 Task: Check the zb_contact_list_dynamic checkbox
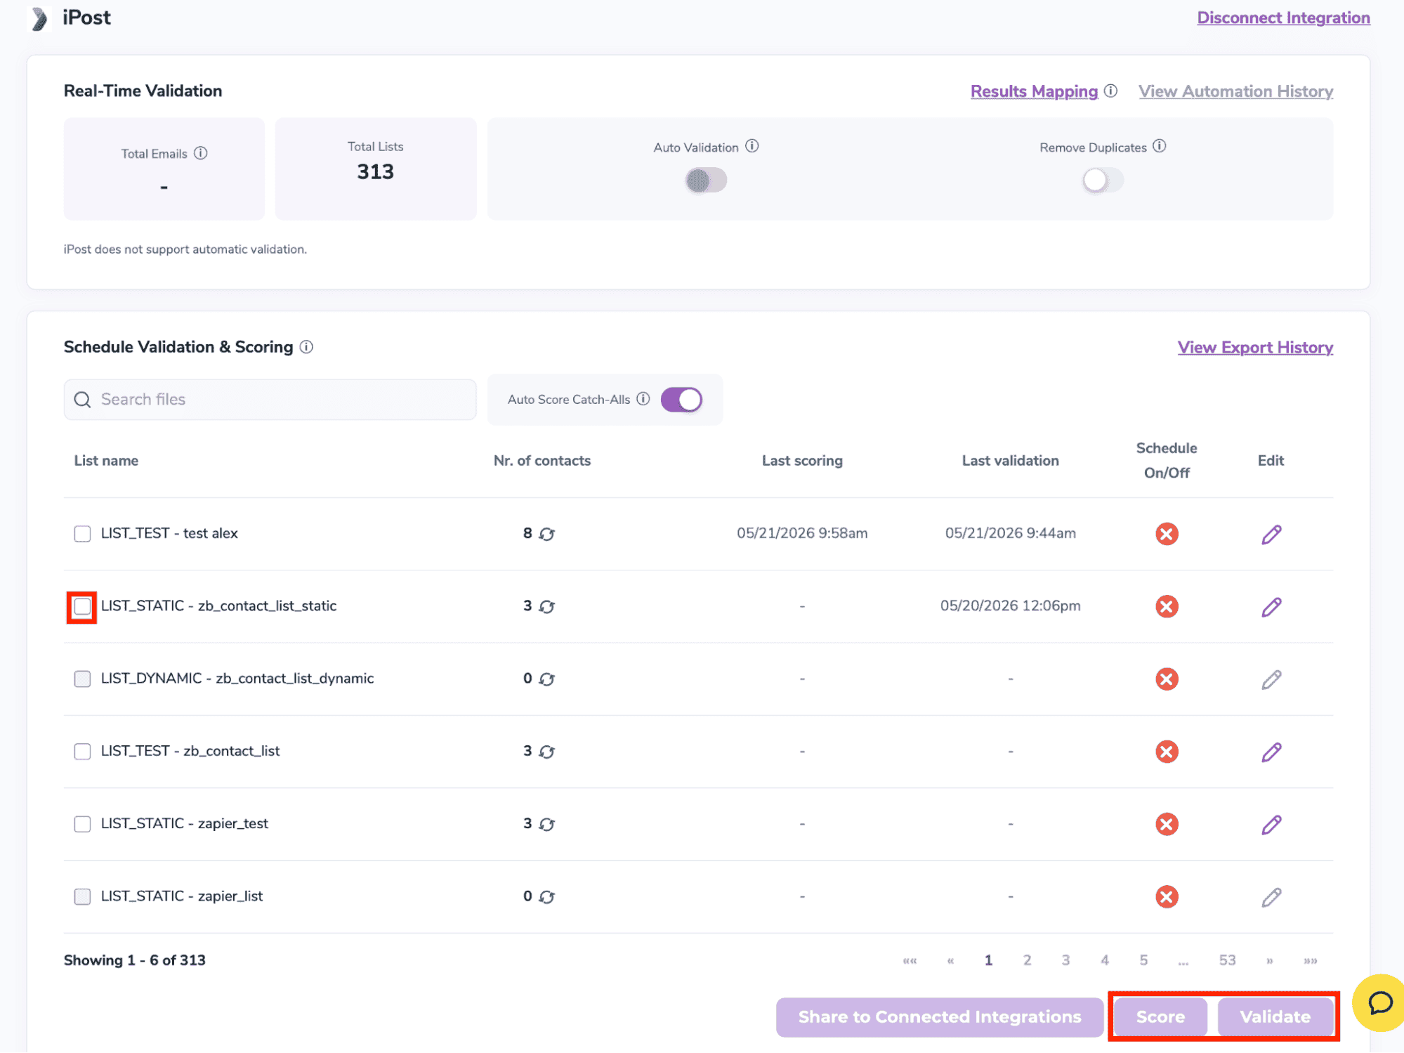coord(82,679)
